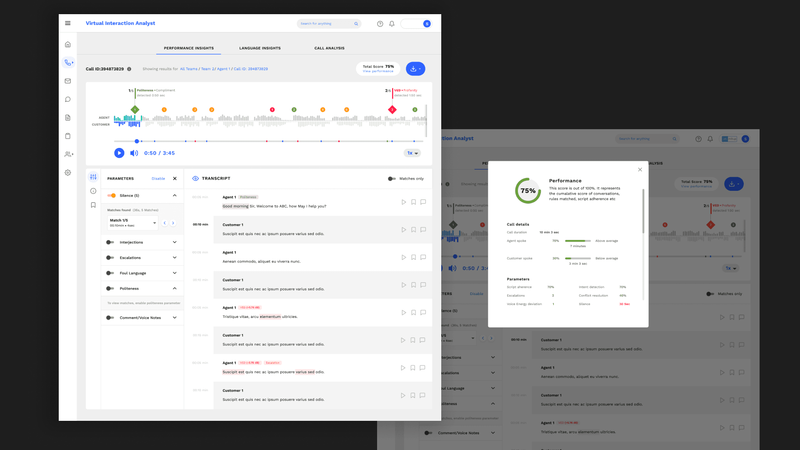Mute the call audio volume icon
The image size is (800, 450).
coord(134,153)
